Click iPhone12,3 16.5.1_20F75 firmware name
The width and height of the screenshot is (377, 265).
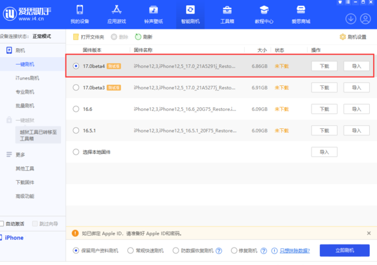pos(185,130)
